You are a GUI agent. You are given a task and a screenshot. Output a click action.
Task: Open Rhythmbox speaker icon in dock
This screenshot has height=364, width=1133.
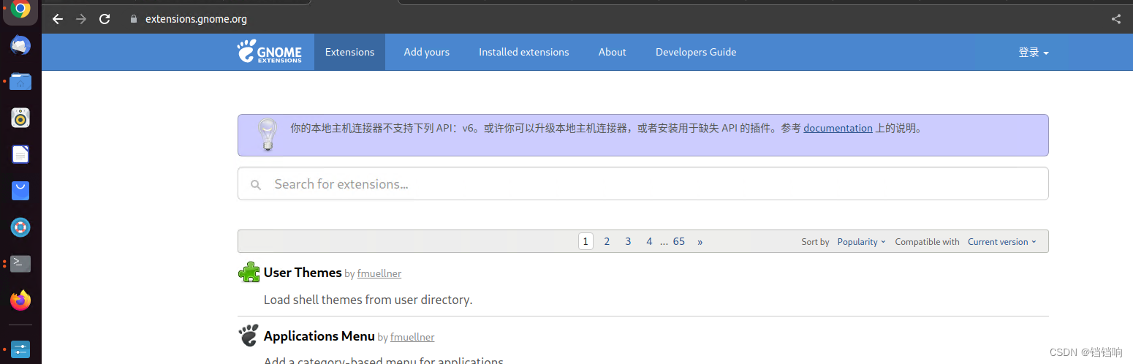(x=20, y=118)
